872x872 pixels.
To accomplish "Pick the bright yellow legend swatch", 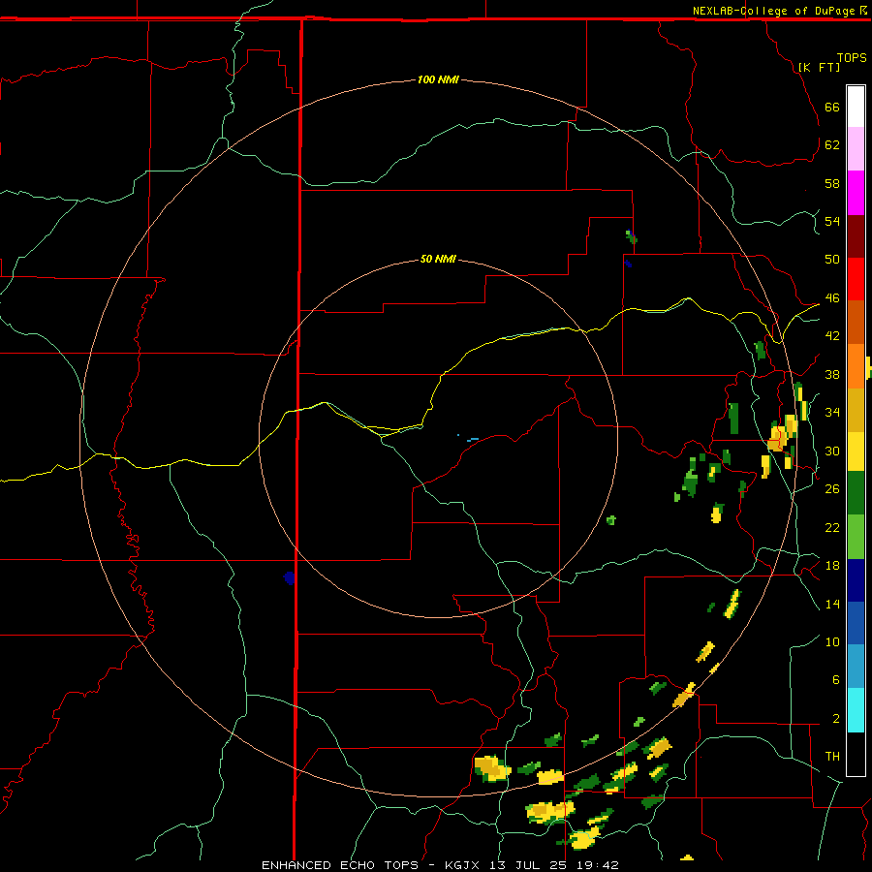I will pos(856,452).
